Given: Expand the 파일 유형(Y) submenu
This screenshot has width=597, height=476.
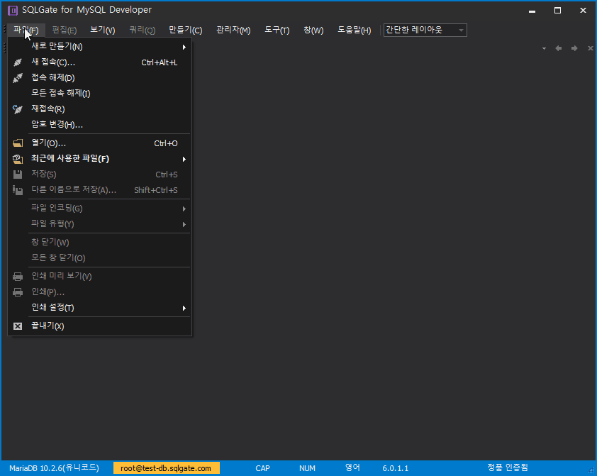Looking at the screenshot, I should point(99,224).
